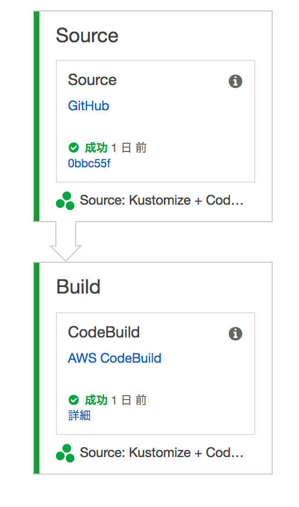Click the Source revision summary text in the Build stage

click(161, 453)
